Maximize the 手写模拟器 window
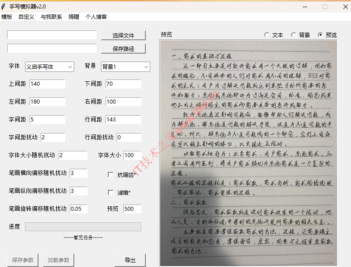 point(325,7)
